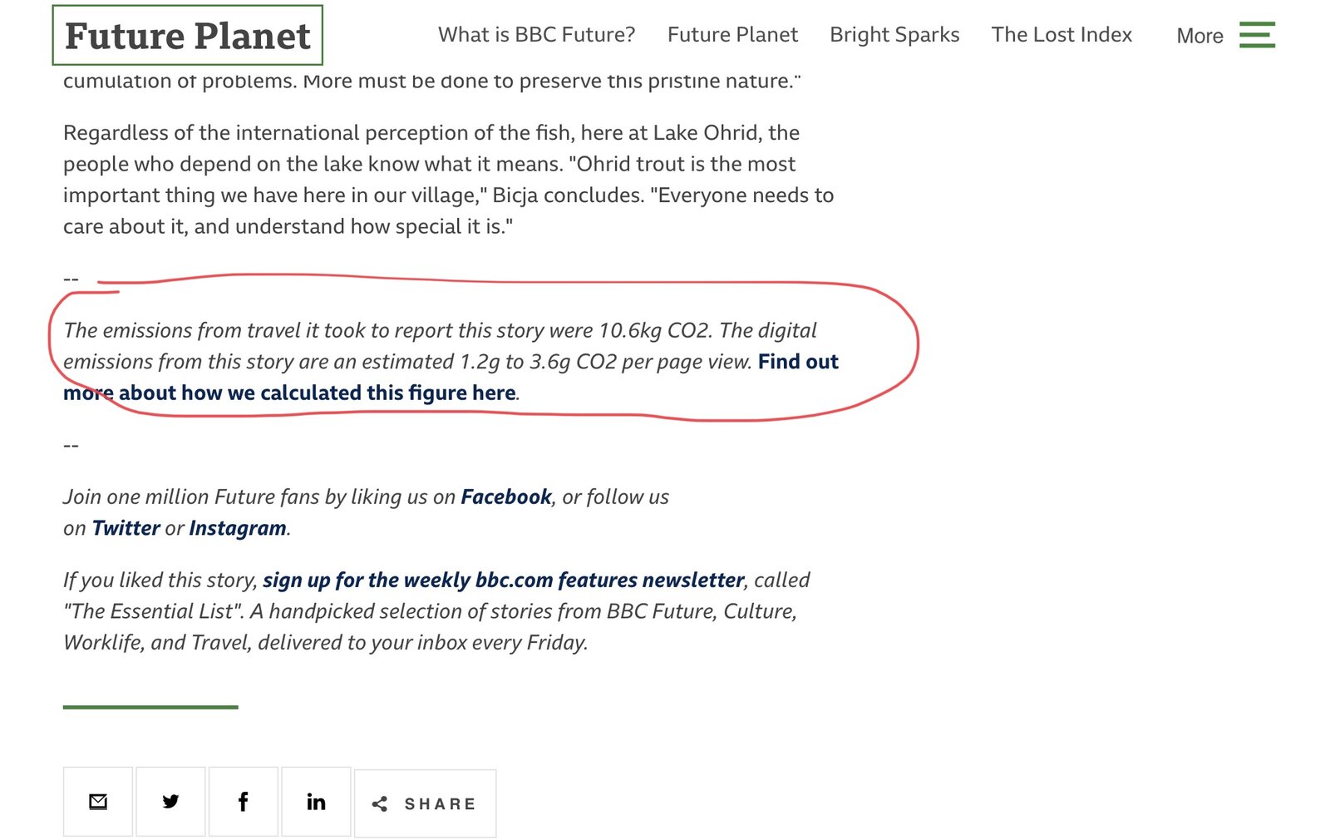The height and width of the screenshot is (840, 1330).
Task: Open the green hamburger menu icon
Action: point(1257,35)
